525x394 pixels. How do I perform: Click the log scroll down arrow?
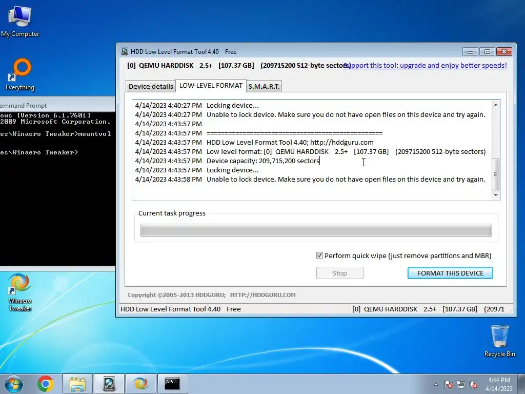click(x=496, y=195)
